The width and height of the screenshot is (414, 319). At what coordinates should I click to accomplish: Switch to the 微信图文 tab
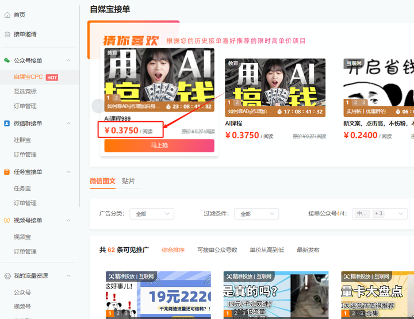point(102,181)
